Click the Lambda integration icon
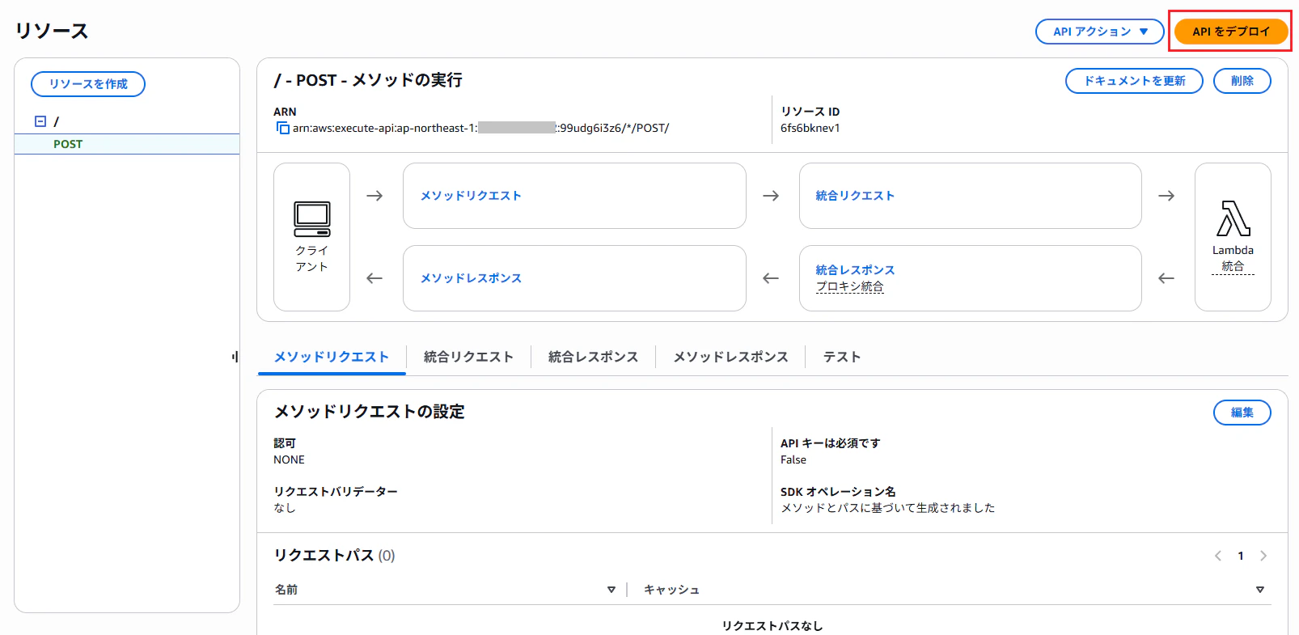 click(x=1233, y=218)
